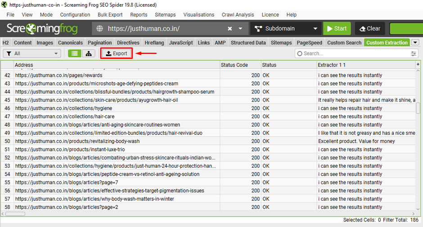Open the Mode menu
423x227 pixels.
coord(46,15)
